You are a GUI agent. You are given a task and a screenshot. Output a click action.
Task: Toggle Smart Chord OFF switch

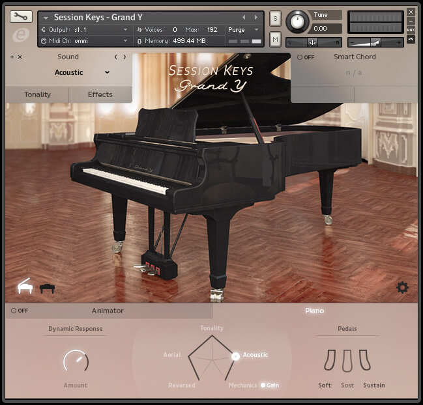pos(306,57)
